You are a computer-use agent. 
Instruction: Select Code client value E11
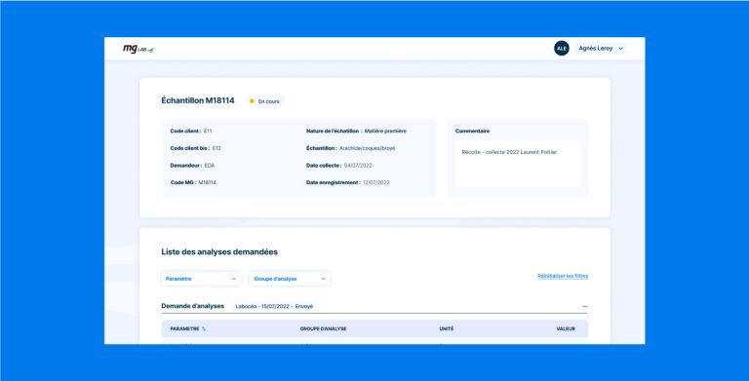208,131
